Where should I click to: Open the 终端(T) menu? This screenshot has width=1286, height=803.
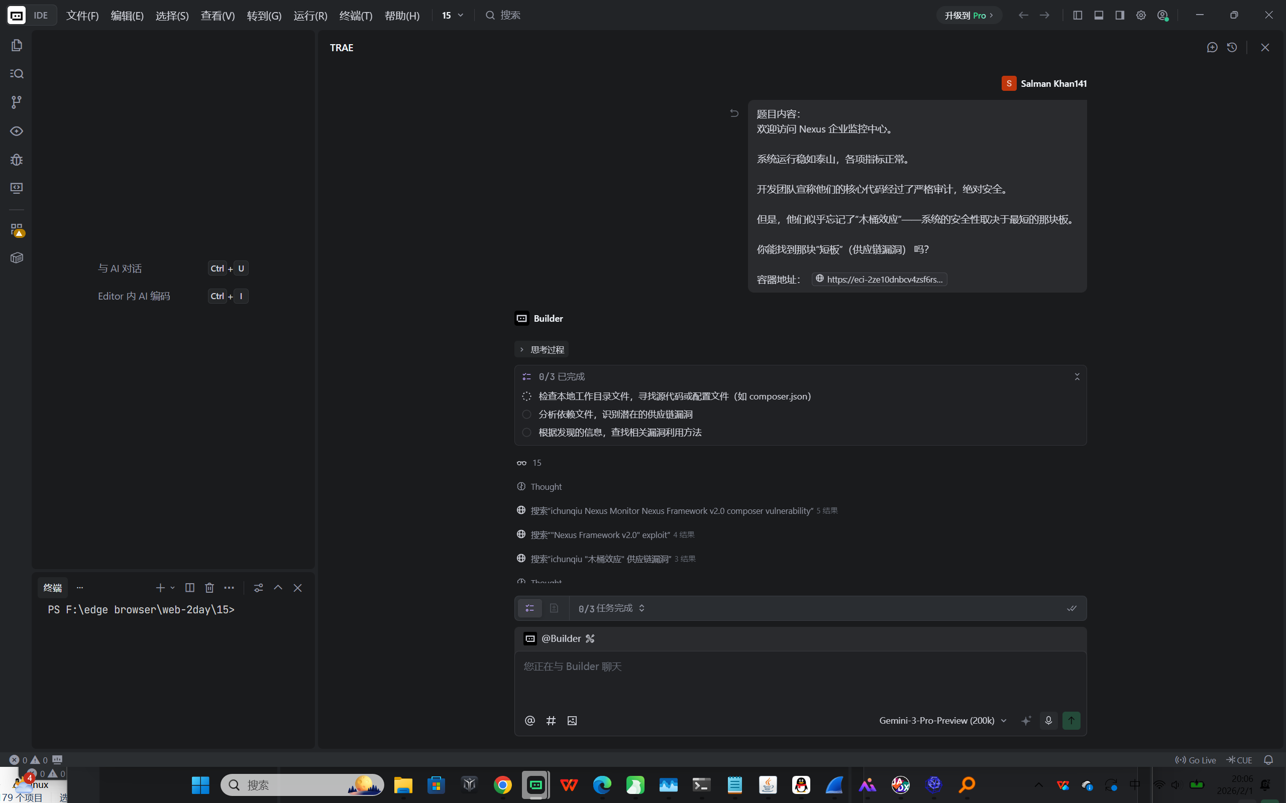[356, 16]
